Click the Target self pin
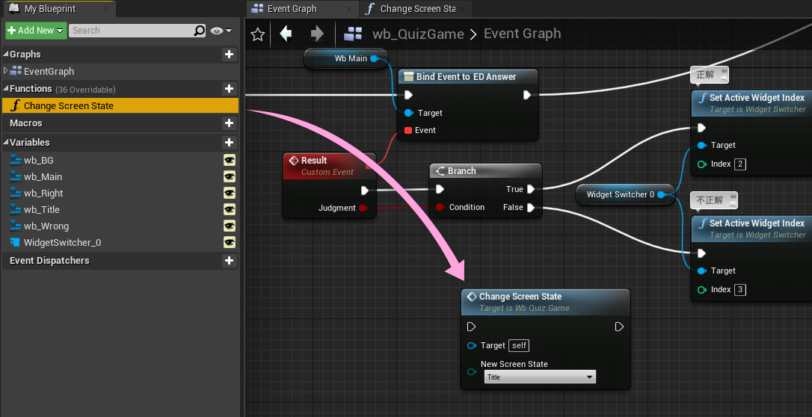The width and height of the screenshot is (812, 417). (472, 345)
